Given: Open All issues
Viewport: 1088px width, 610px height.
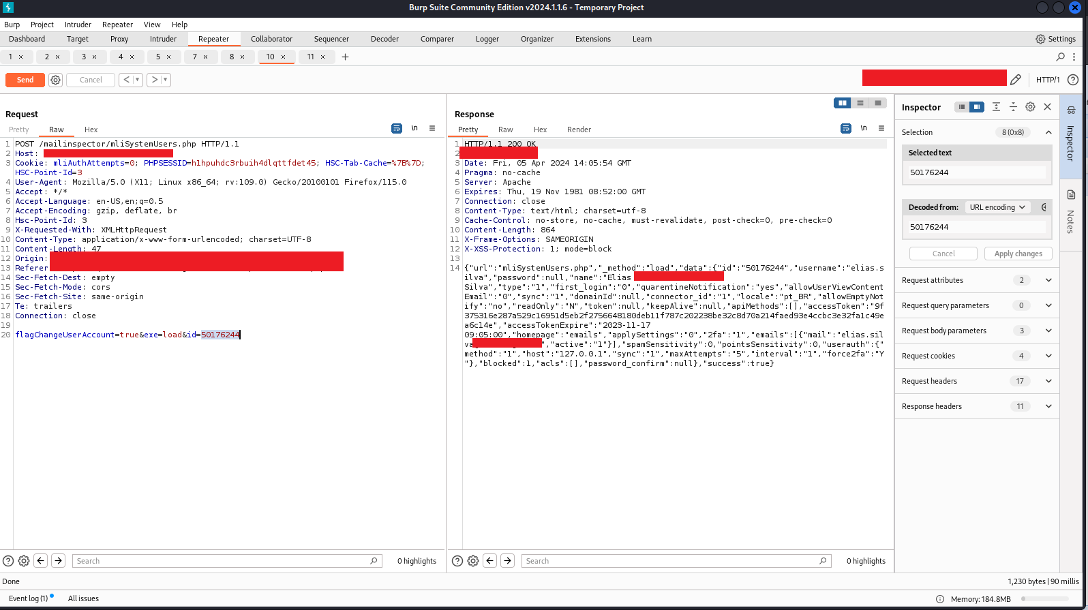Looking at the screenshot, I should point(83,598).
